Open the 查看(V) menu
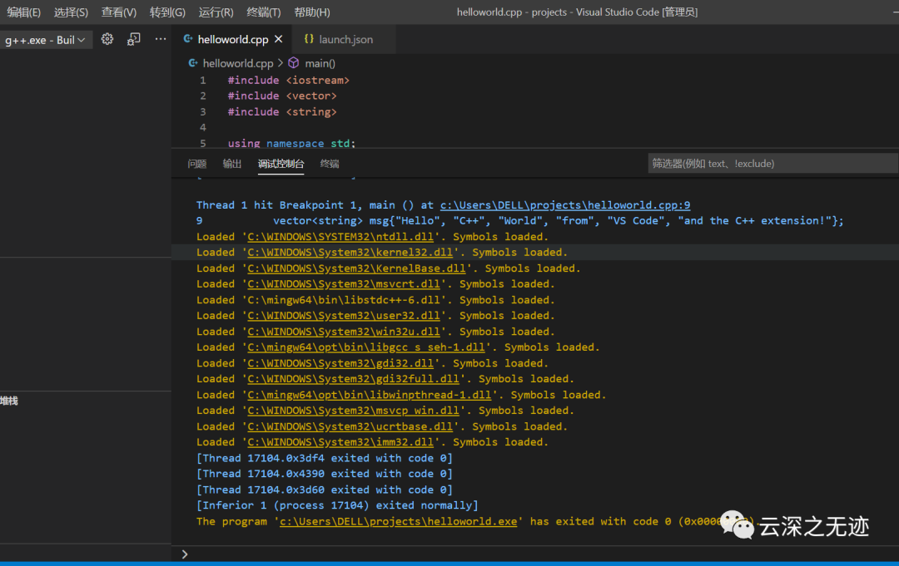The width and height of the screenshot is (899, 566). pos(119,12)
